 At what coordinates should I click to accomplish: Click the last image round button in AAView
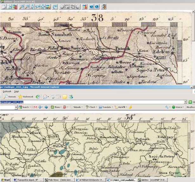[x=78, y=7]
